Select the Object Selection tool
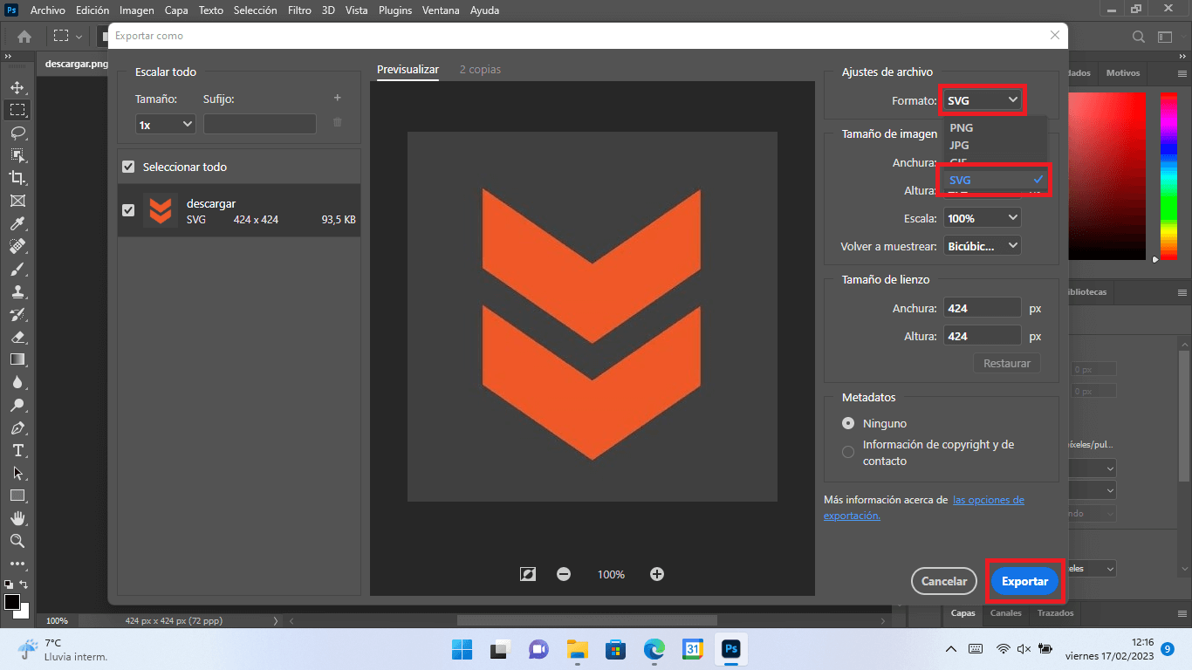Viewport: 1192px width, 670px height. pyautogui.click(x=17, y=155)
